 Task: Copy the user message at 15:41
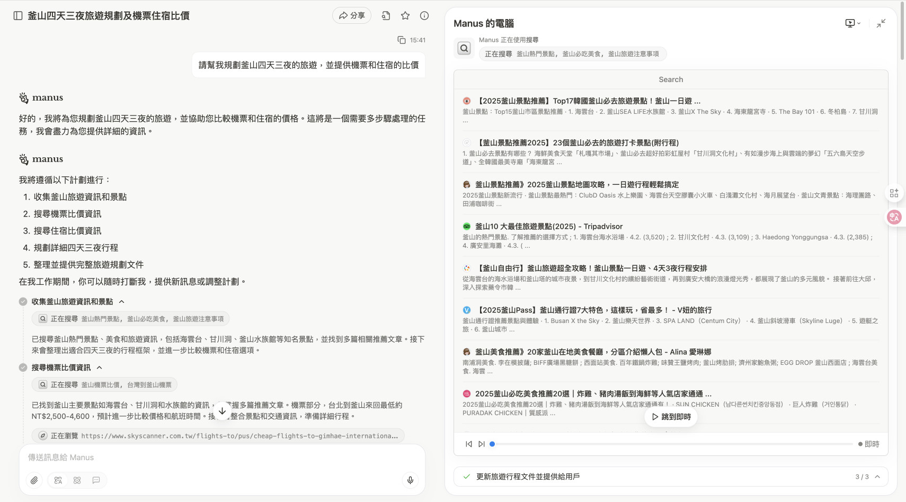(402, 40)
